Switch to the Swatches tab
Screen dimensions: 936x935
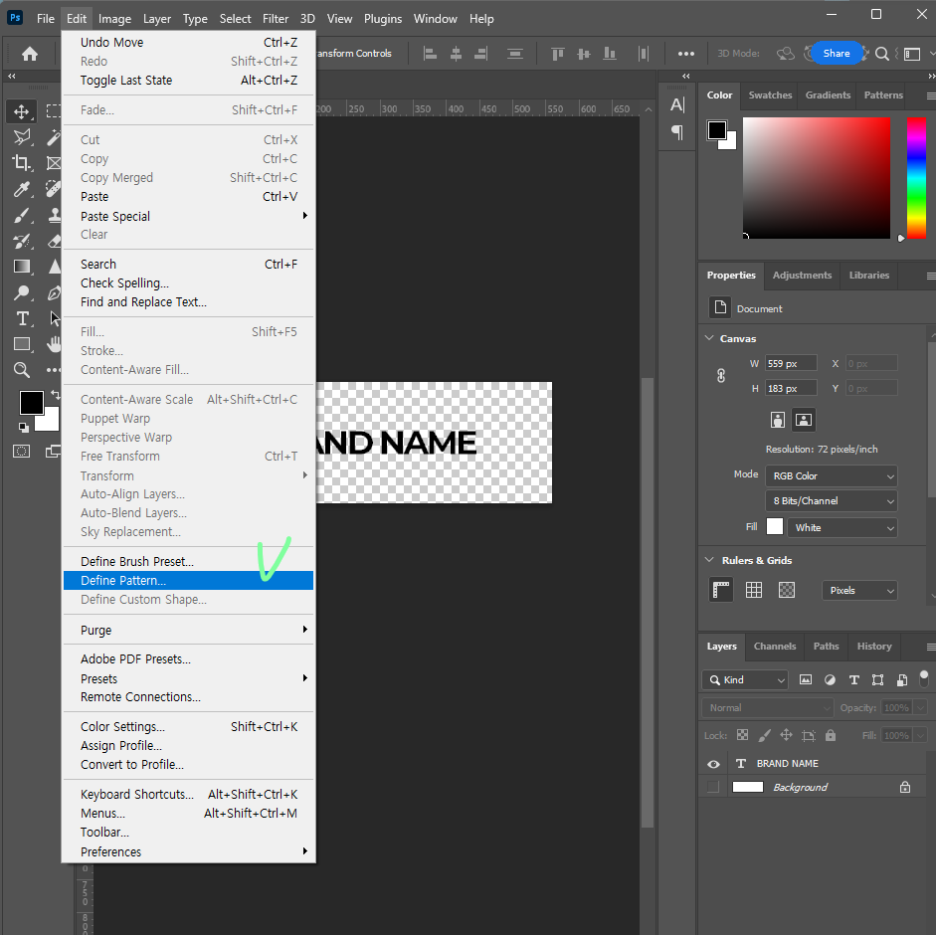pyautogui.click(x=770, y=94)
